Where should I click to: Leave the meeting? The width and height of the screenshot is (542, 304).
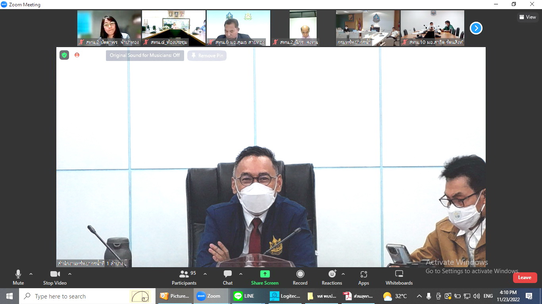coord(525,277)
